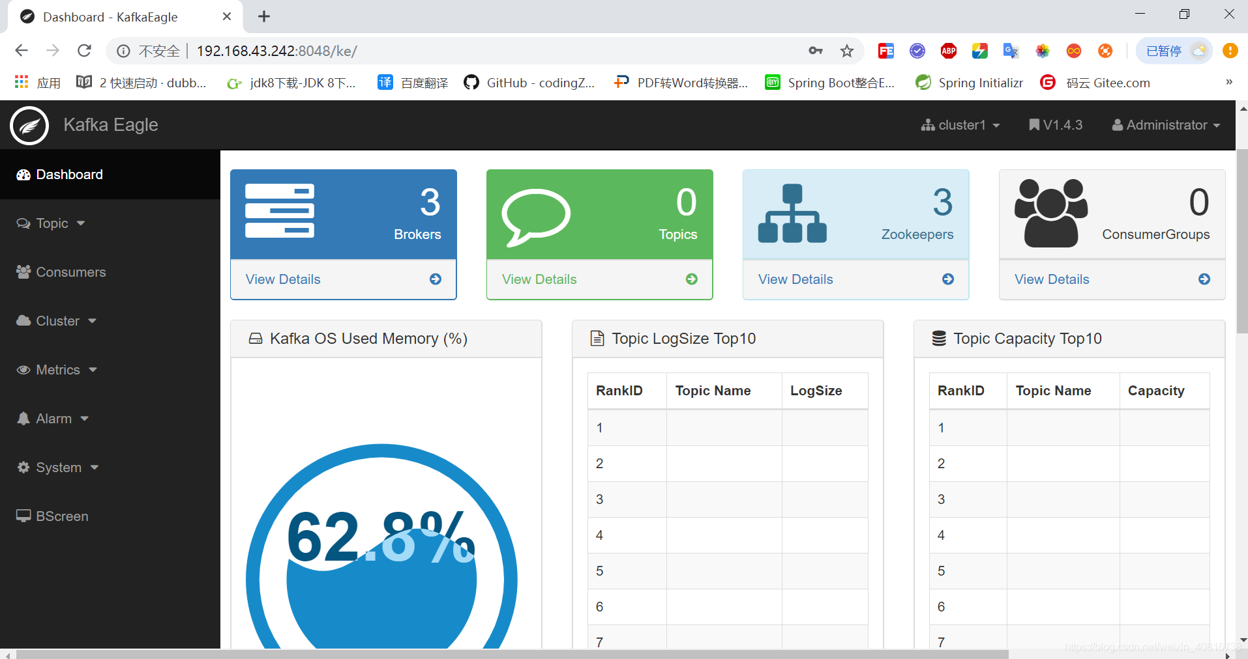Open a new browser tab
1248x659 pixels.
pos(264,16)
